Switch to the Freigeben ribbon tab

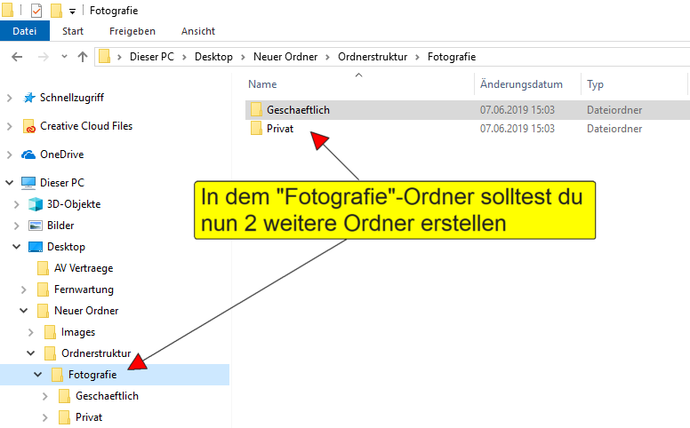pos(132,31)
